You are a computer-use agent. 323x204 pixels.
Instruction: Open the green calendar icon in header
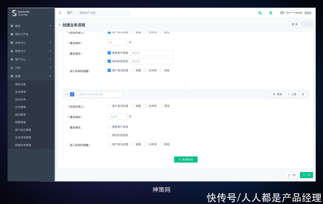click(x=260, y=13)
